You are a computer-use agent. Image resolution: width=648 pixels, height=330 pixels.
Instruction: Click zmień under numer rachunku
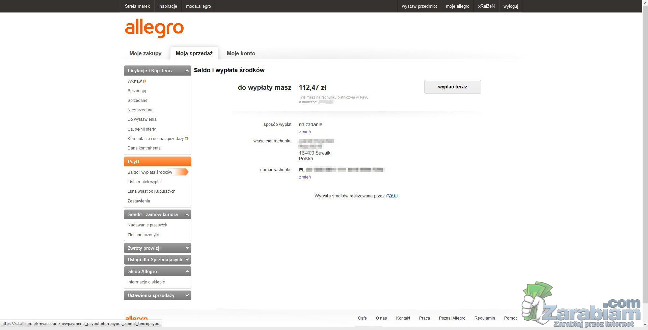point(305,177)
